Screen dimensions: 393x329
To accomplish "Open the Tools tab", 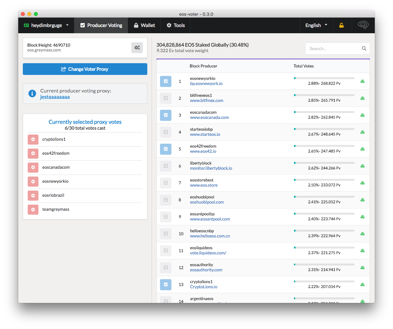I will pos(176,25).
